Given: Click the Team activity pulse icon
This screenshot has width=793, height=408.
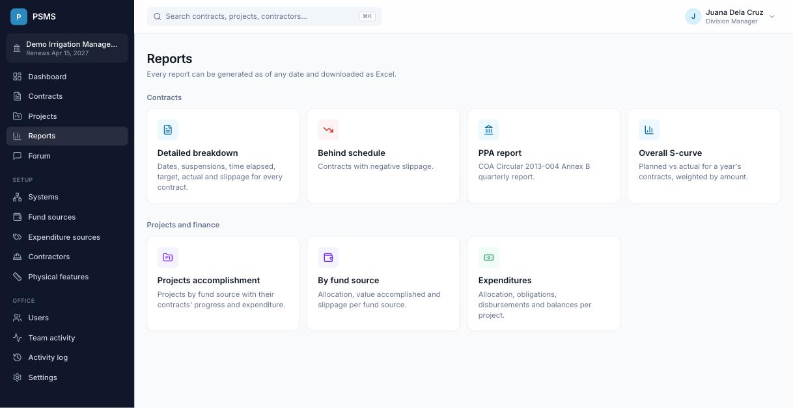Looking at the screenshot, I should 18,338.
